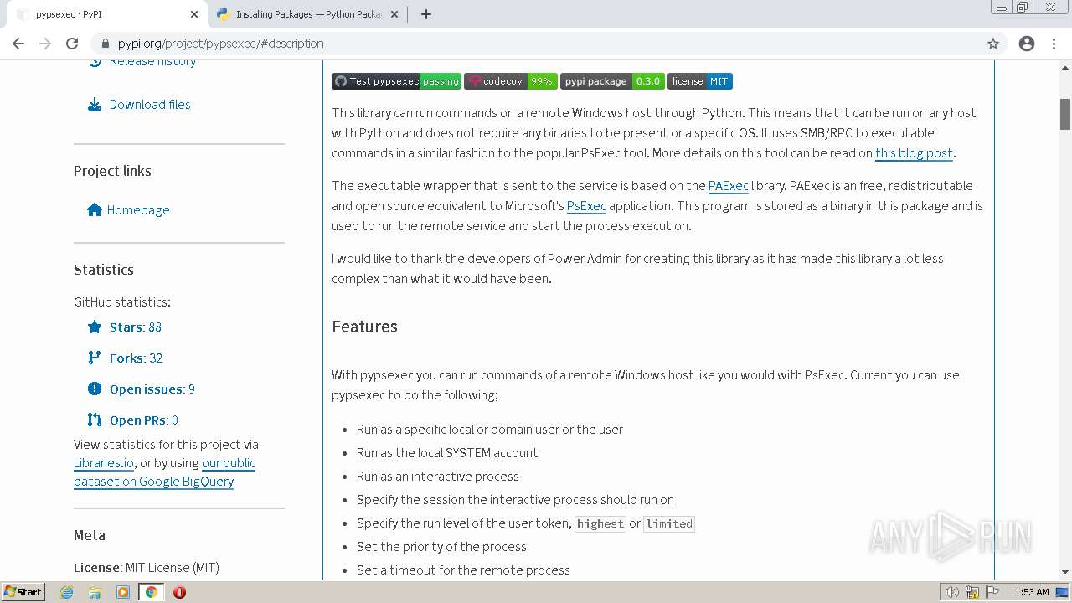Follow the public dataset on Google BigQuery link
The image size is (1072, 603).
click(x=164, y=472)
